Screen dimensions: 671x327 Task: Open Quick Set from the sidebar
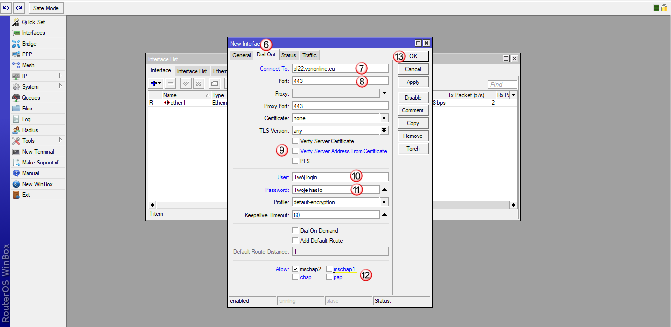[33, 22]
